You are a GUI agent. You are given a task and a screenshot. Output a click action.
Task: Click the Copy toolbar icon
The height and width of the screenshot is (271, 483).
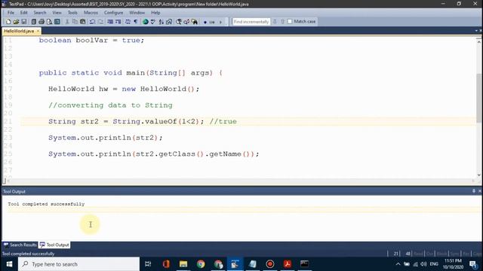75,22
